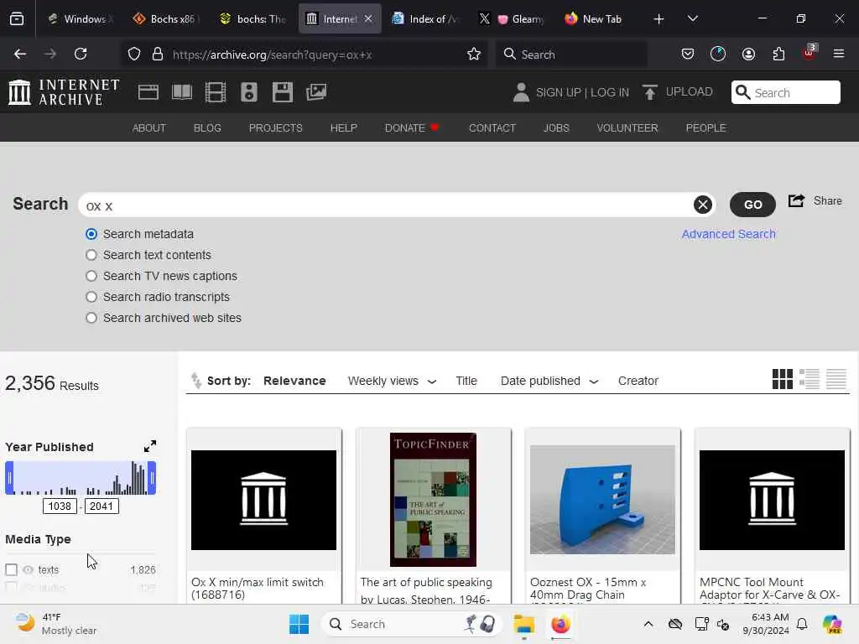Open PROJECTS navigation link
The height and width of the screenshot is (644, 859).
(x=275, y=127)
